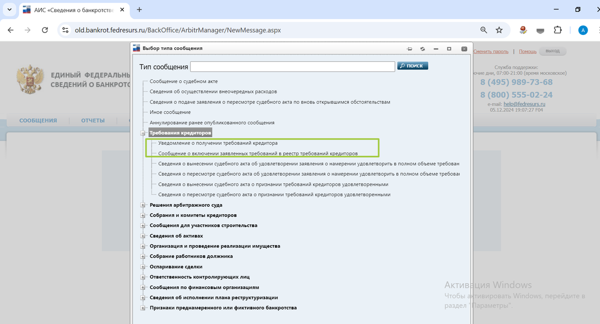The height and width of the screenshot is (324, 600).
Task: Pin the message type dialog
Action: click(409, 49)
